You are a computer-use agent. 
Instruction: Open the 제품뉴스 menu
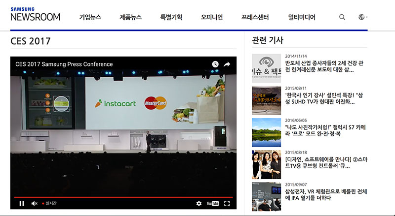coord(130,17)
